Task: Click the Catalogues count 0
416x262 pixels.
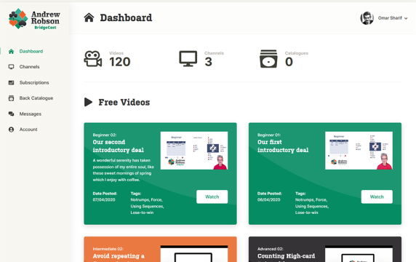Action: click(x=289, y=62)
